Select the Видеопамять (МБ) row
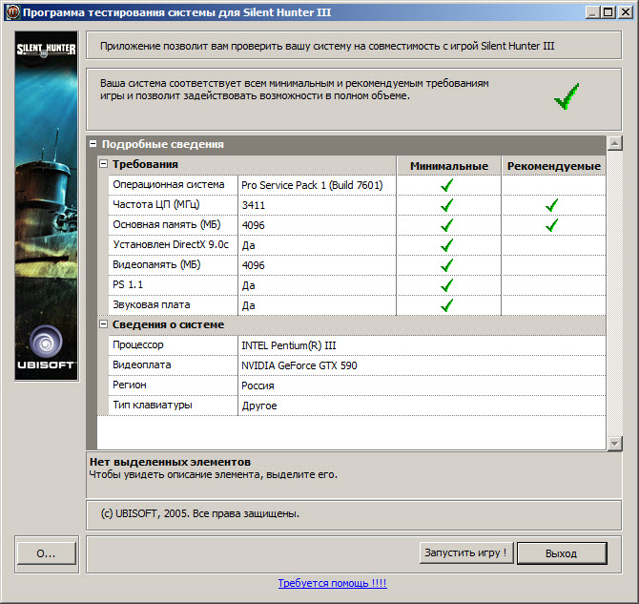The height and width of the screenshot is (604, 639). [x=357, y=265]
